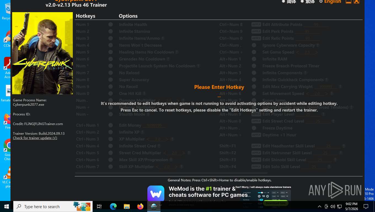Click info icon beside Grenades No Cooldown

pyautogui.click(x=168, y=59)
